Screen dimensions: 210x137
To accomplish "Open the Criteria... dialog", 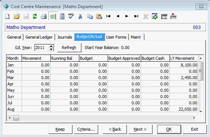I will 86,129.
